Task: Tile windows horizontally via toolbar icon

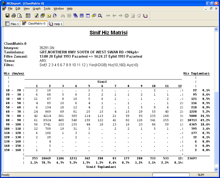Action: coord(82,15)
